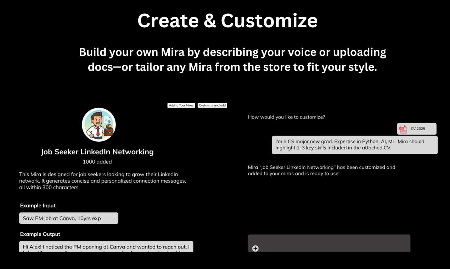Click the How would you like to customize prompt
450x269 pixels.
(286, 117)
